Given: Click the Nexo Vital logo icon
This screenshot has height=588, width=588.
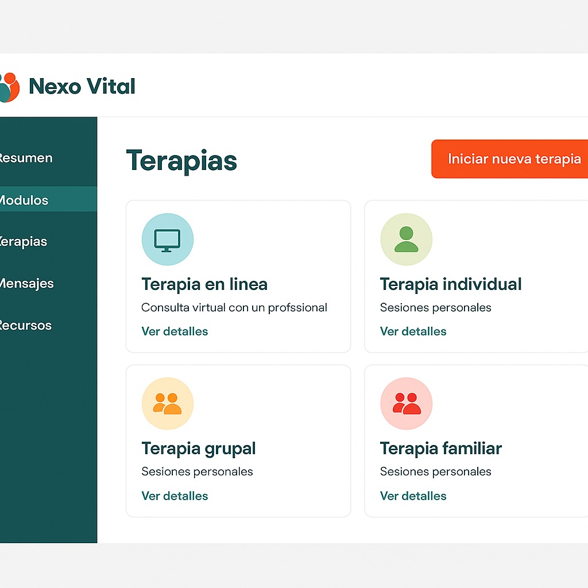Looking at the screenshot, I should coord(9,87).
